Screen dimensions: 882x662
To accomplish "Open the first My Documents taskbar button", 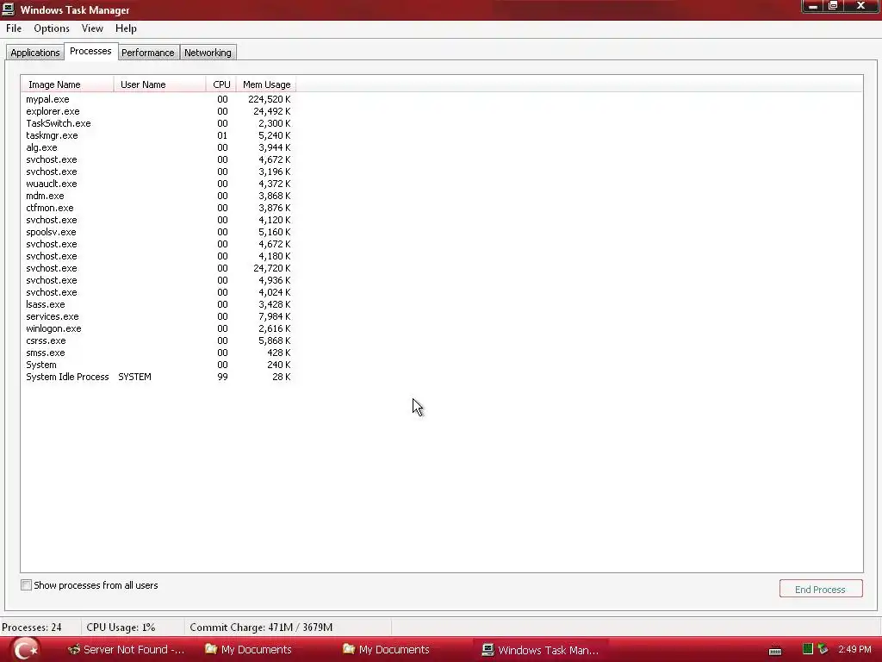I will click(248, 650).
